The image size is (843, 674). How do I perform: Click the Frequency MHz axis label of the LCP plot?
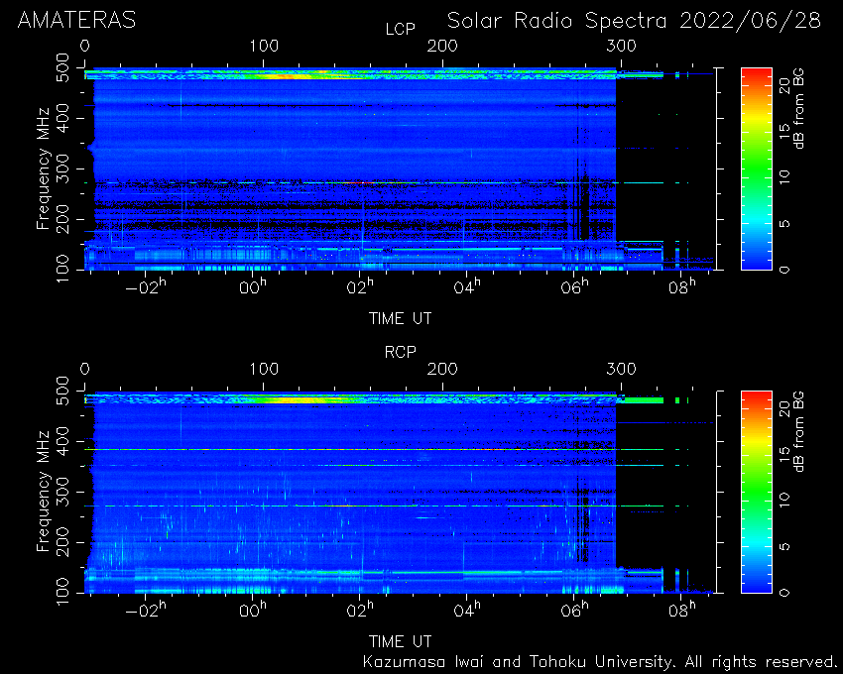tap(44, 168)
